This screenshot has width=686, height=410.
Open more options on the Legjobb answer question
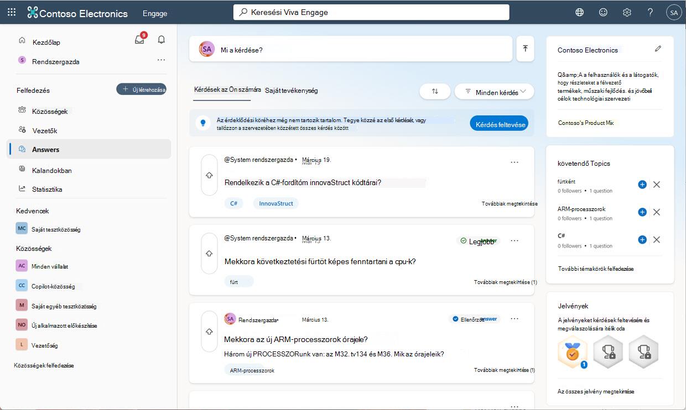pyautogui.click(x=514, y=240)
